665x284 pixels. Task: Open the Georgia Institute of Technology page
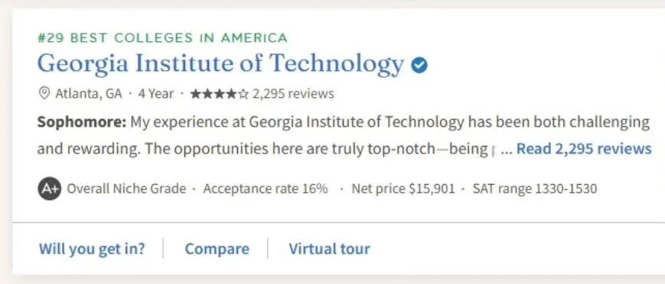pyautogui.click(x=220, y=64)
